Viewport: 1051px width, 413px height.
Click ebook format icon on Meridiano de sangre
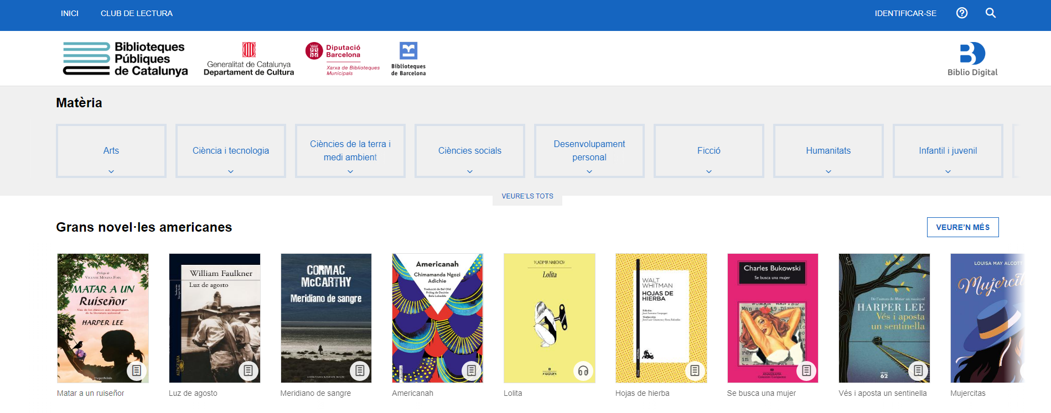click(360, 370)
